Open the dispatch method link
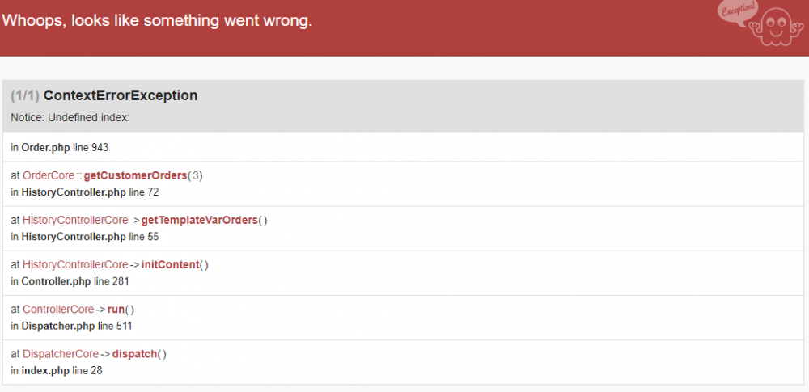The image size is (809, 392). tap(134, 353)
